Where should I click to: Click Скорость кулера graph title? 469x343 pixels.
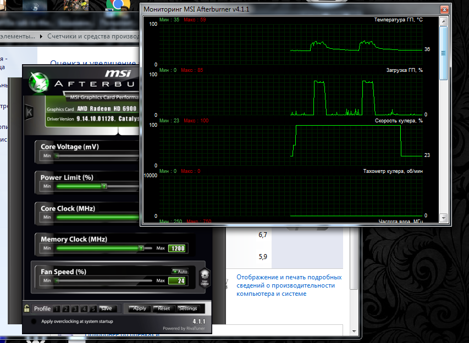point(399,121)
